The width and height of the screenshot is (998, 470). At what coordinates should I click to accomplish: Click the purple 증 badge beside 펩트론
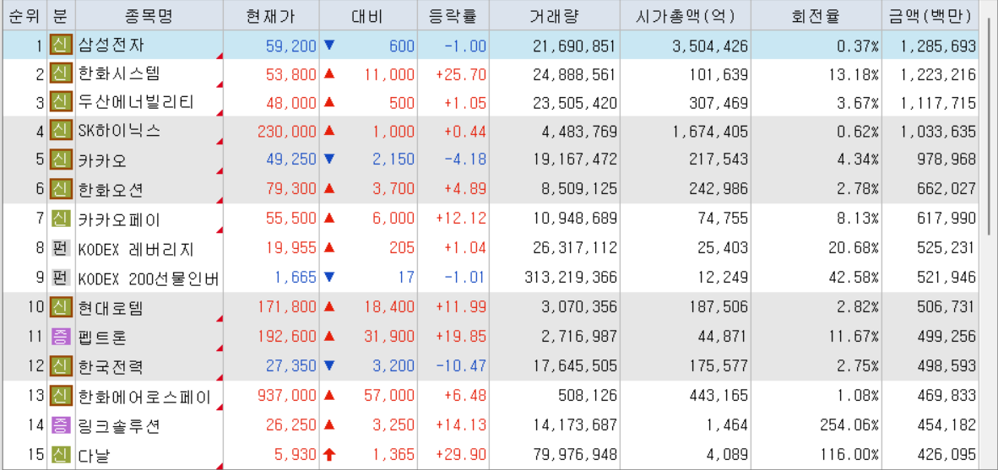pyautogui.click(x=61, y=336)
